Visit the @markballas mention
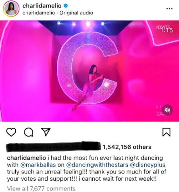 (x=38, y=165)
